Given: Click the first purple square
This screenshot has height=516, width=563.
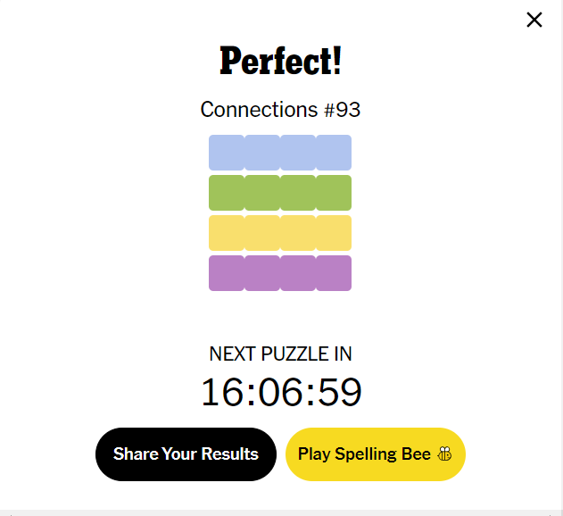Looking at the screenshot, I should coord(227,273).
